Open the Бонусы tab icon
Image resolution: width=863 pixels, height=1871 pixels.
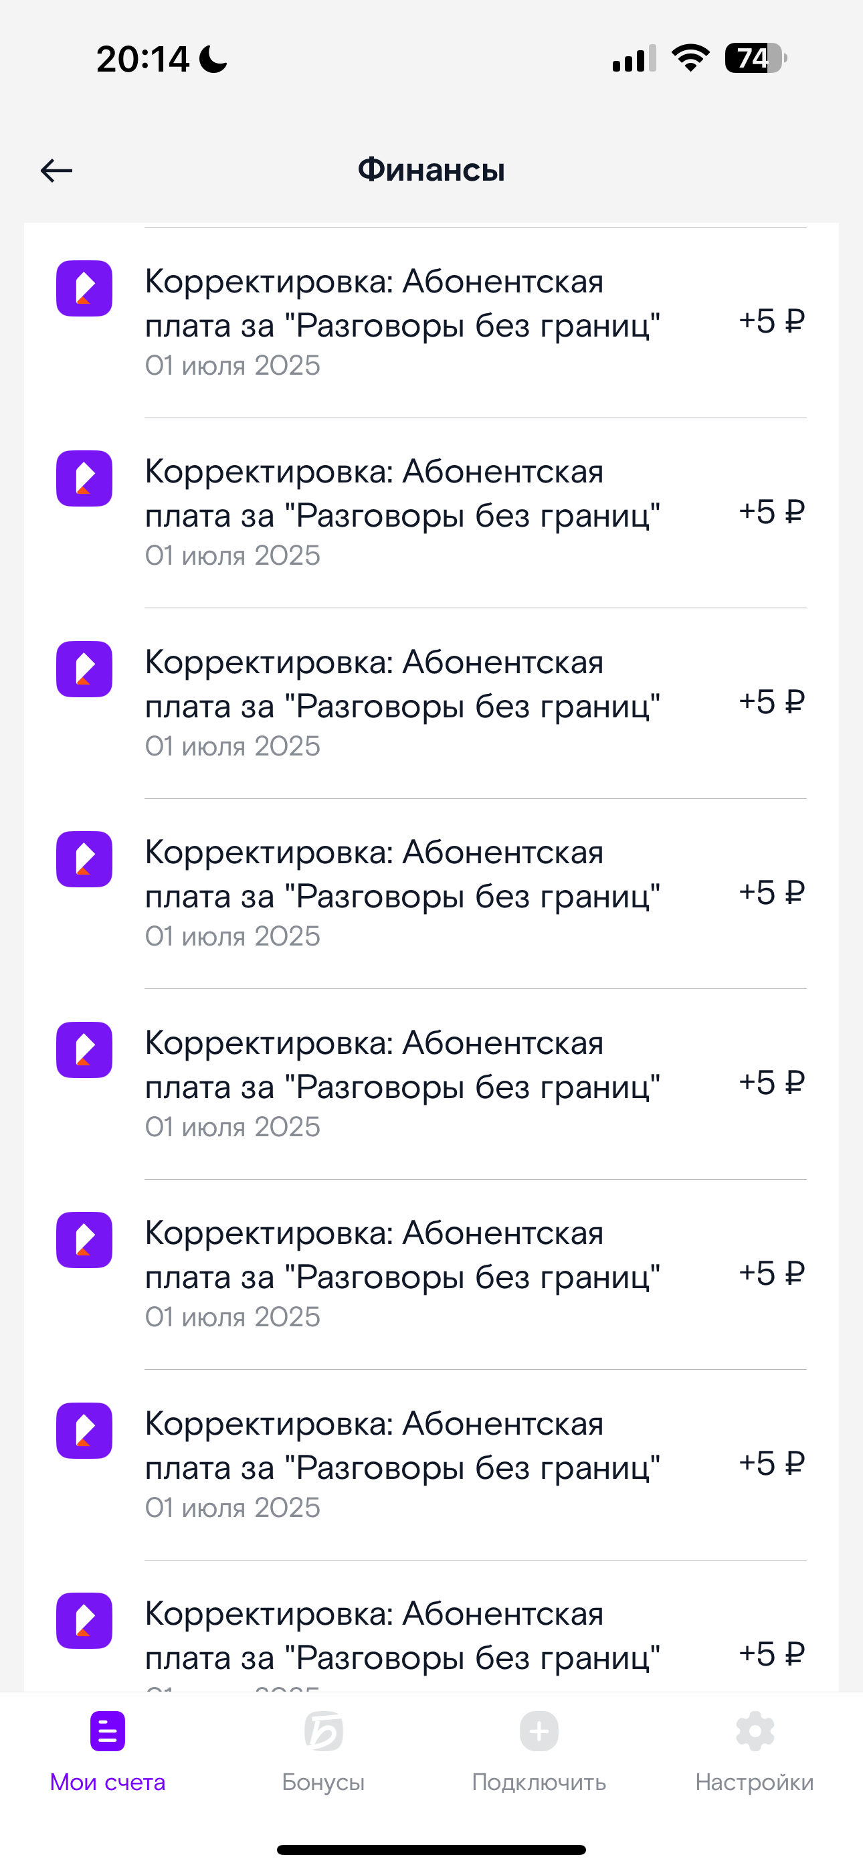(323, 1732)
